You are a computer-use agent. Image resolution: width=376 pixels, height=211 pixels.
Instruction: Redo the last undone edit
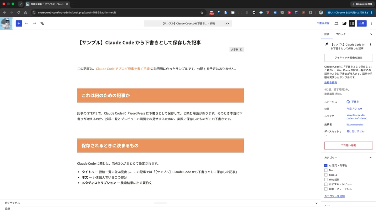coord(34,23)
